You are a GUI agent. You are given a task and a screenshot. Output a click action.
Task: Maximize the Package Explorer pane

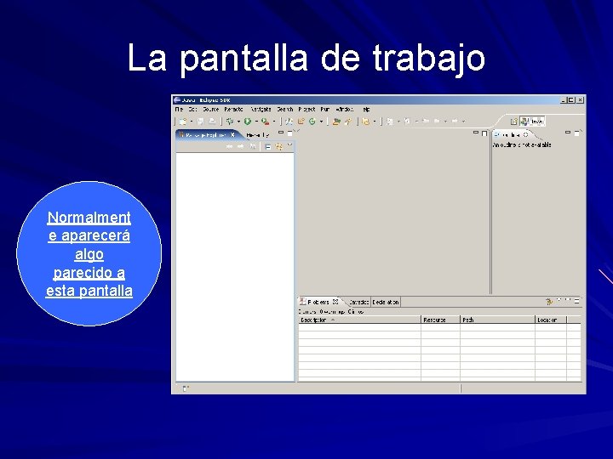tap(290, 133)
